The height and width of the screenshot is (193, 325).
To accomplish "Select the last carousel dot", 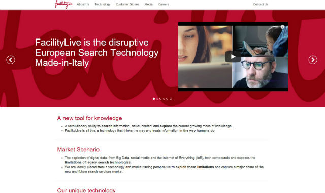I will pyautogui.click(x=171, y=99).
